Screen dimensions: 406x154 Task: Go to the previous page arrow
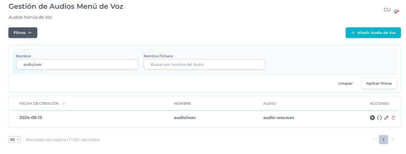pyautogui.click(x=373, y=139)
